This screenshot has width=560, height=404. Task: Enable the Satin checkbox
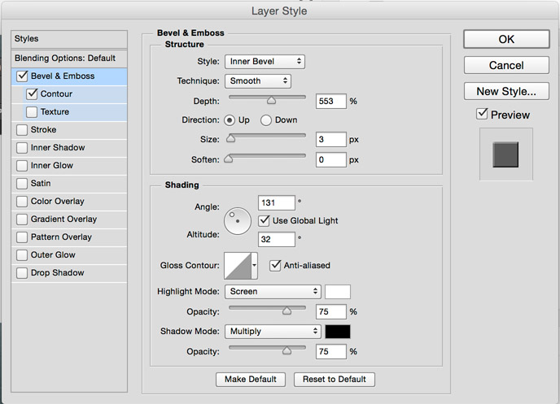click(22, 183)
